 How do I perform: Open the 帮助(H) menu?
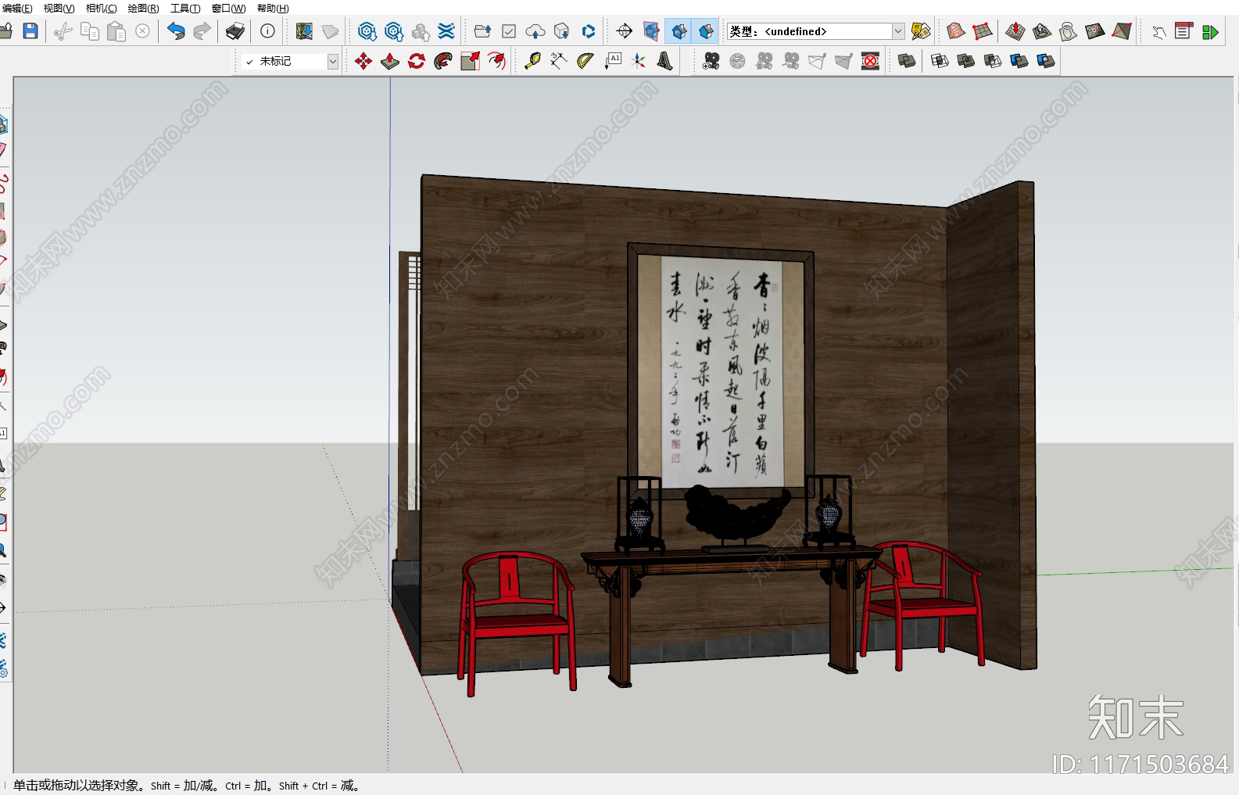[x=273, y=8]
